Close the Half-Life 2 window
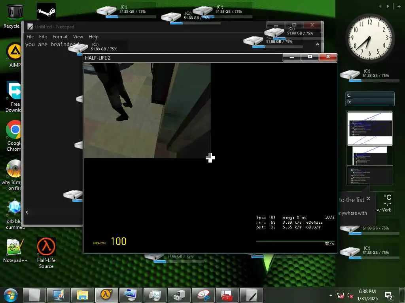The height and width of the screenshot is (303, 405). coord(328,57)
